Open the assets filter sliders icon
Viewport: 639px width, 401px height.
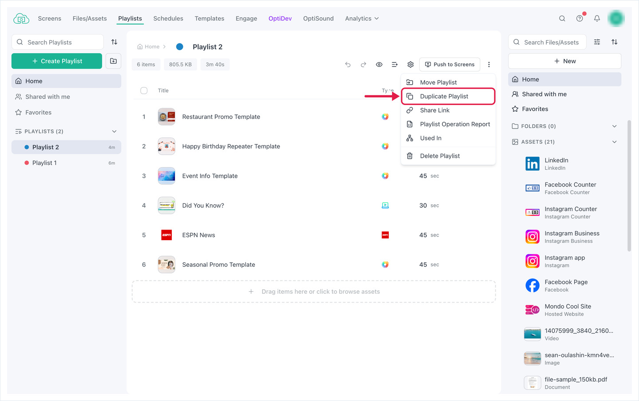coord(597,42)
